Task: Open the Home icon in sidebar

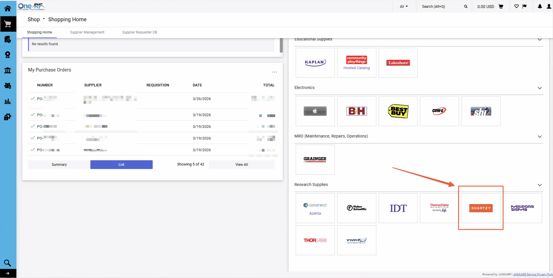Action: (x=7, y=9)
